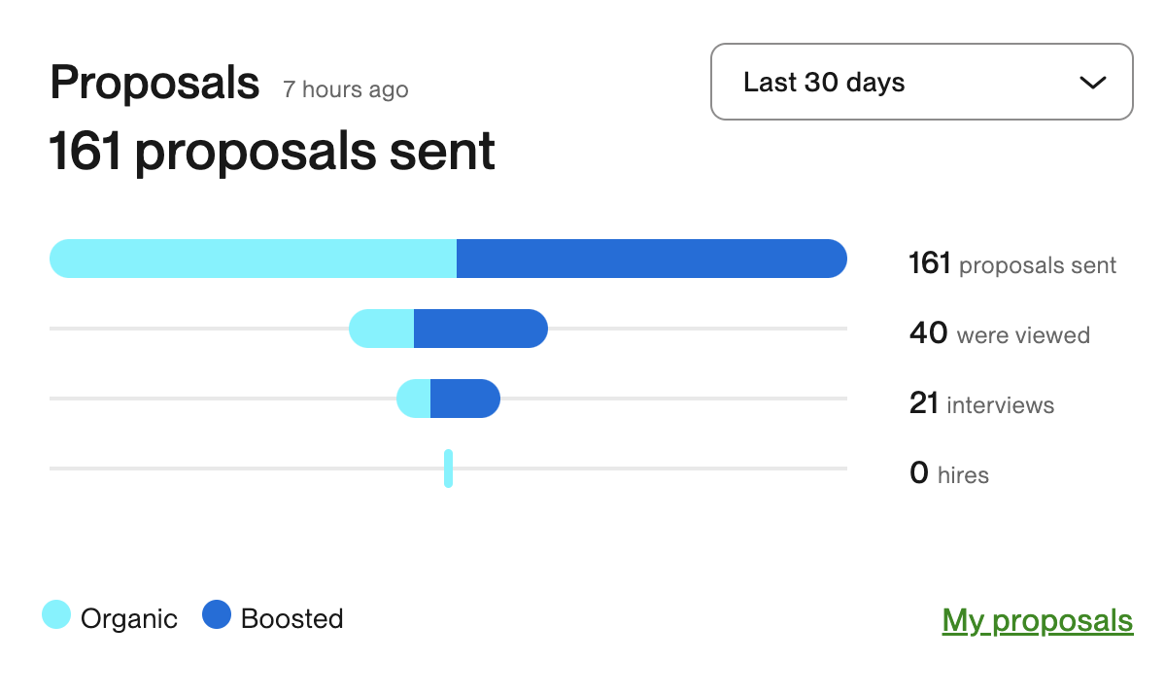Click organic segment of interviews bar
1165x695 pixels.
414,399
